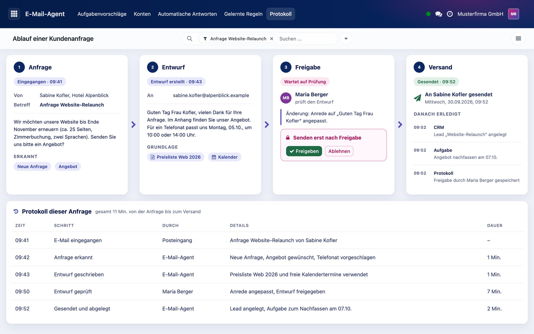Select the Protokoll menu item
This screenshot has height=334, width=534.
pos(281,14)
